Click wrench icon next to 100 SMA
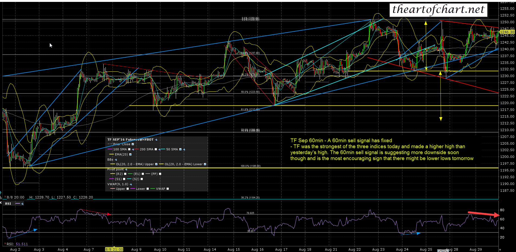516x252 pixels. tap(133, 150)
